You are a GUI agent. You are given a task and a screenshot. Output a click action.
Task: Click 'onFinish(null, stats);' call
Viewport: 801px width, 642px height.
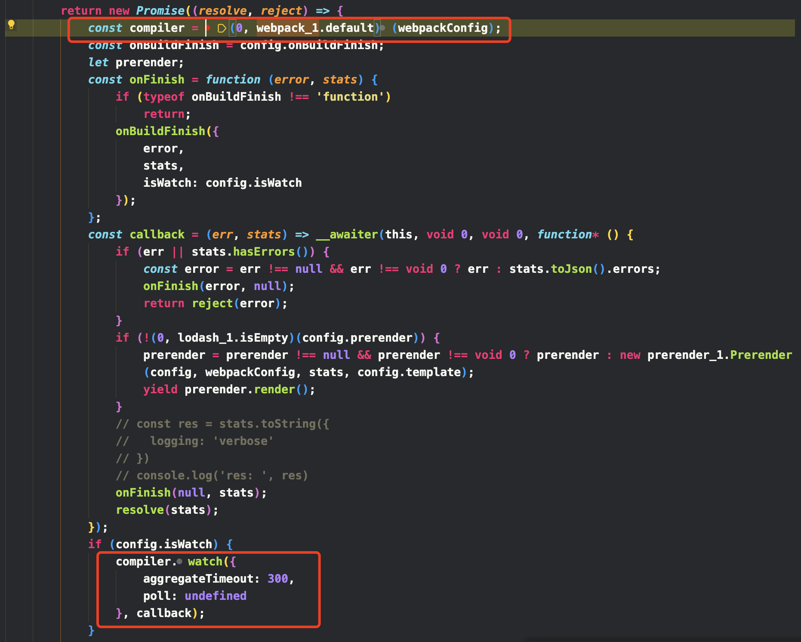point(191,493)
